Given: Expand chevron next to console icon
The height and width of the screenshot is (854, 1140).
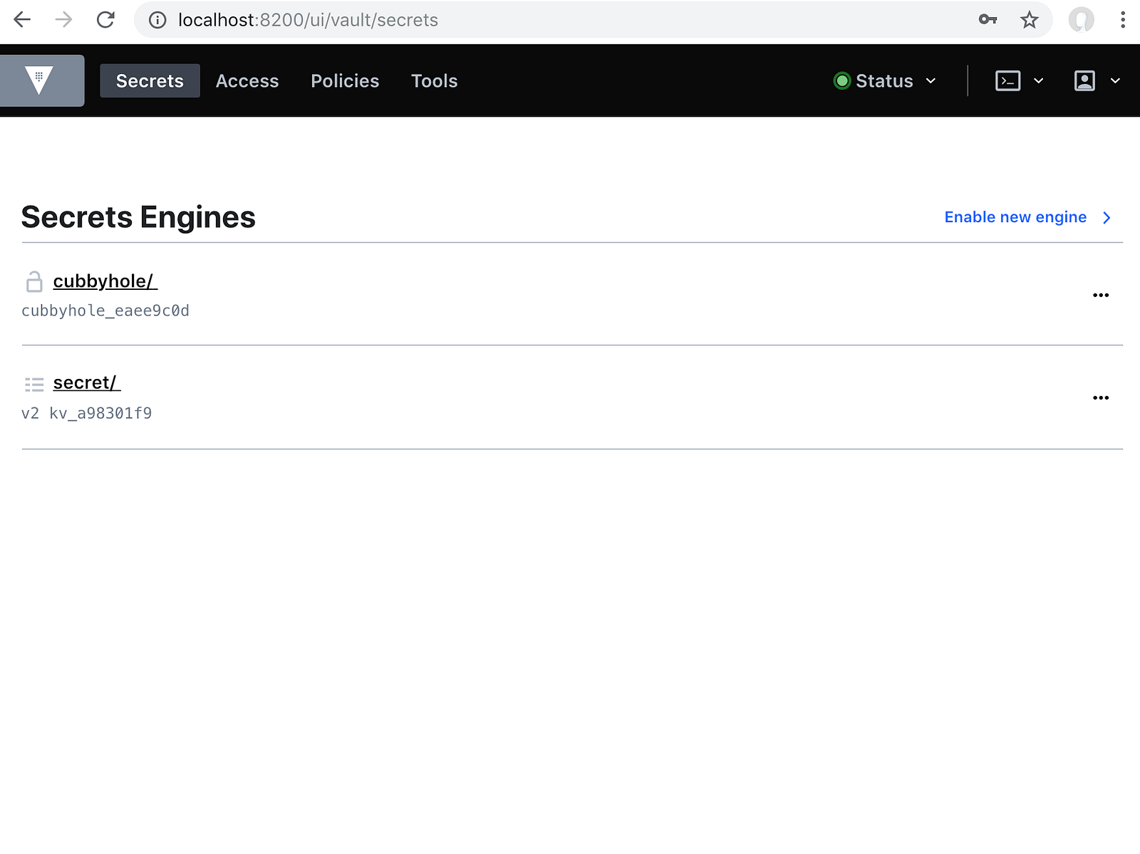Looking at the screenshot, I should tap(1039, 81).
